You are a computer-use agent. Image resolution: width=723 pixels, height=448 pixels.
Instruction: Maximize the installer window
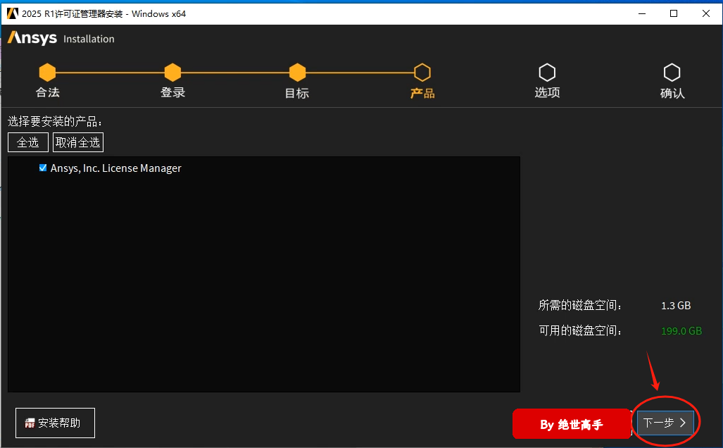(x=674, y=13)
